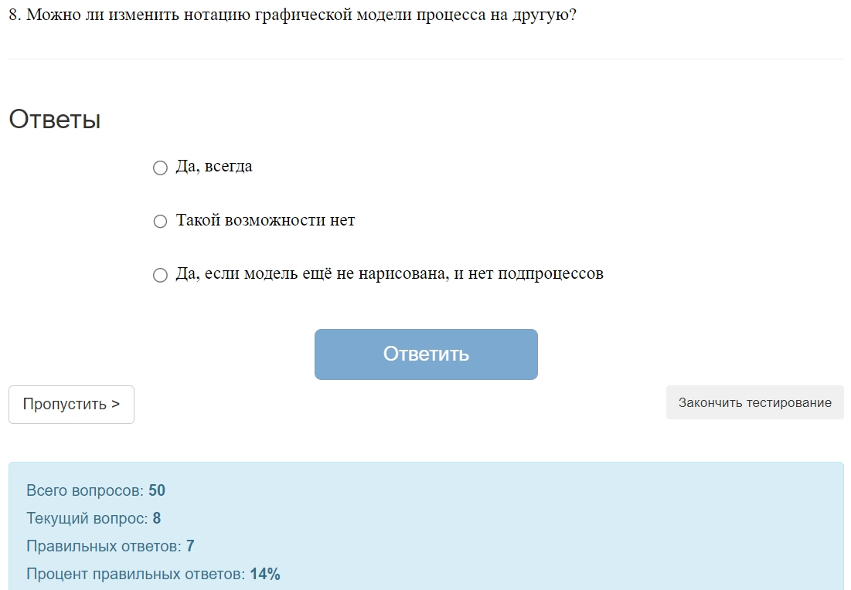This screenshot has height=590, width=851.
Task: Click the question text about changing notation
Action: 291,15
